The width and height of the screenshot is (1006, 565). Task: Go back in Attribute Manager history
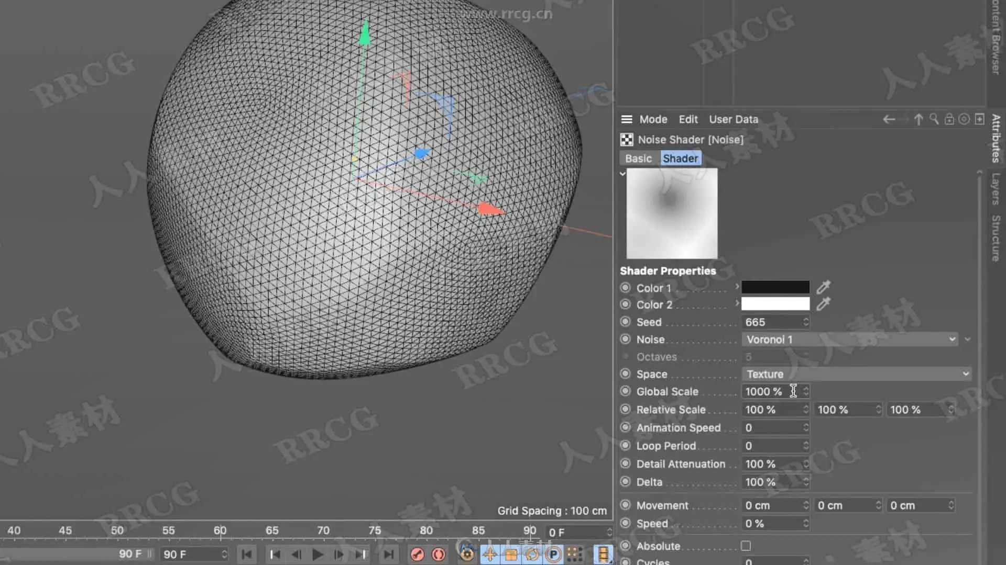point(889,119)
